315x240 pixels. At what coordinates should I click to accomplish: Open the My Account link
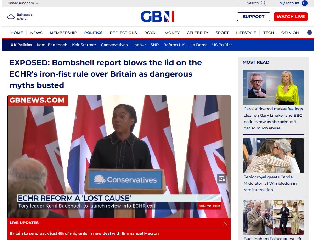pyautogui.click(x=289, y=3)
